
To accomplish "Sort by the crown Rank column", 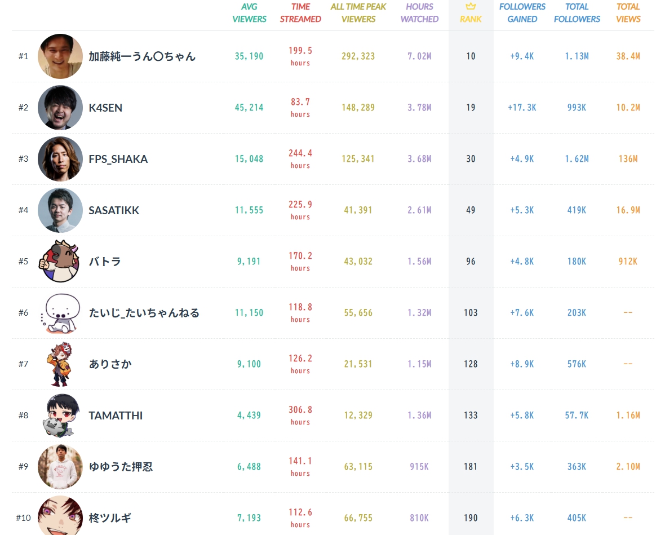I will 471,13.
